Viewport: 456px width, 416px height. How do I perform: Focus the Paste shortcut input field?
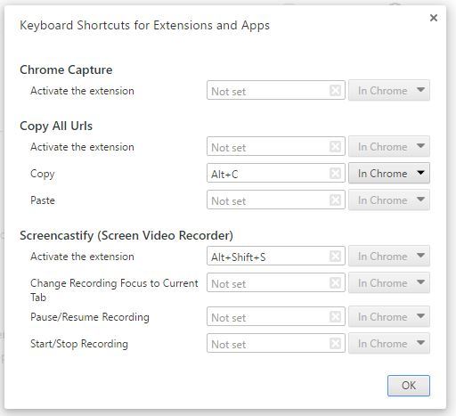[x=276, y=200]
